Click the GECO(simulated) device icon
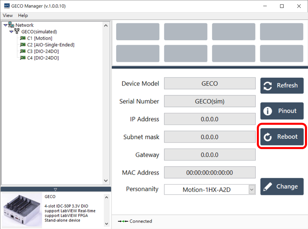This screenshot has height=229, width=308. tap(17, 31)
